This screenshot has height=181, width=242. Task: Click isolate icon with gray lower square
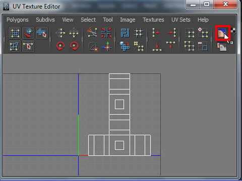190,46
